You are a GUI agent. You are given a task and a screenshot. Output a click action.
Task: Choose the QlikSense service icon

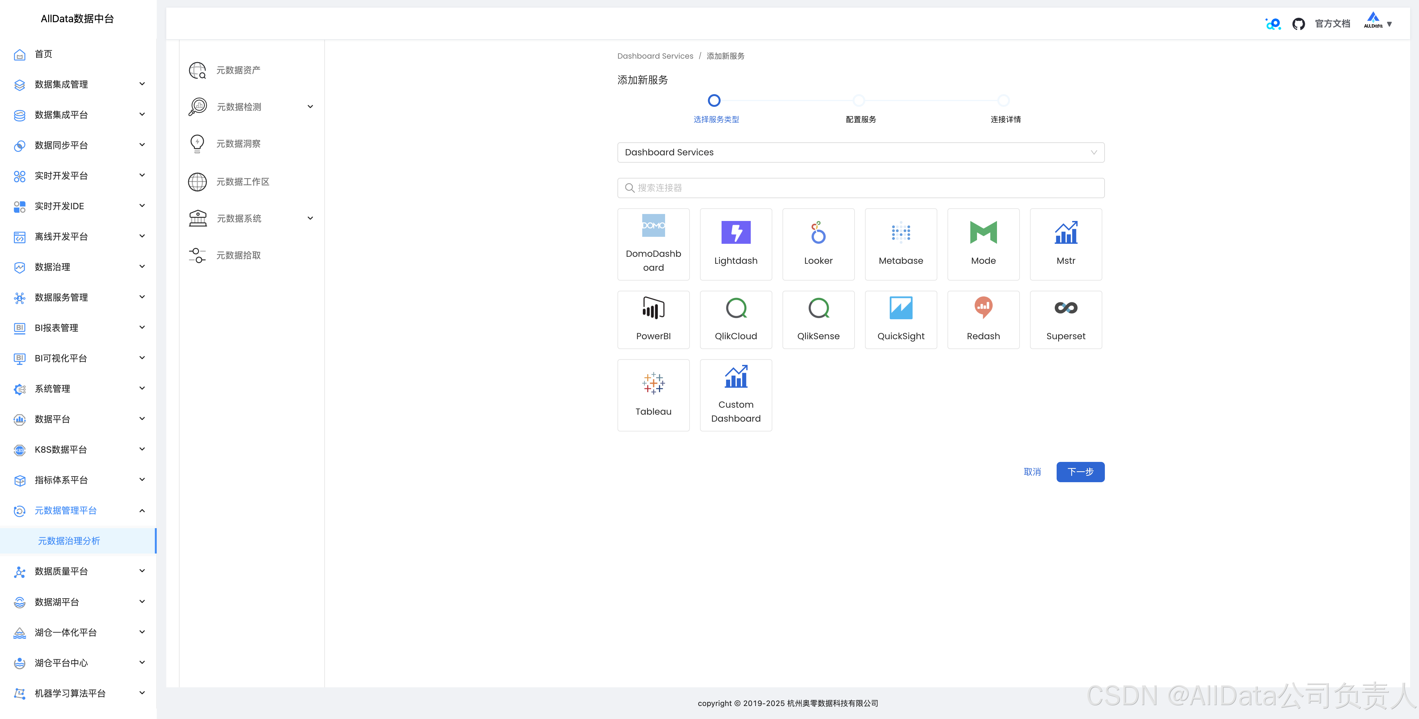coord(818,308)
